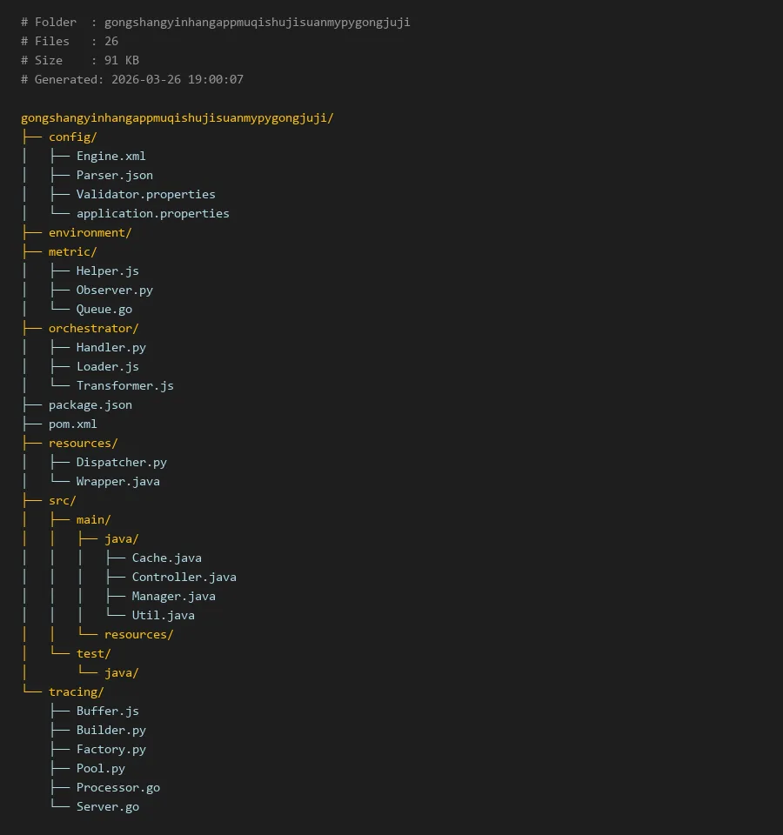
Task: Select application.properties file
Action: 152,213
